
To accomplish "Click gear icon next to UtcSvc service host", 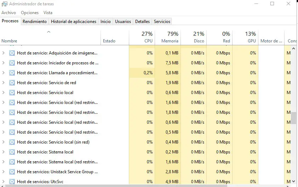I will (12, 182).
